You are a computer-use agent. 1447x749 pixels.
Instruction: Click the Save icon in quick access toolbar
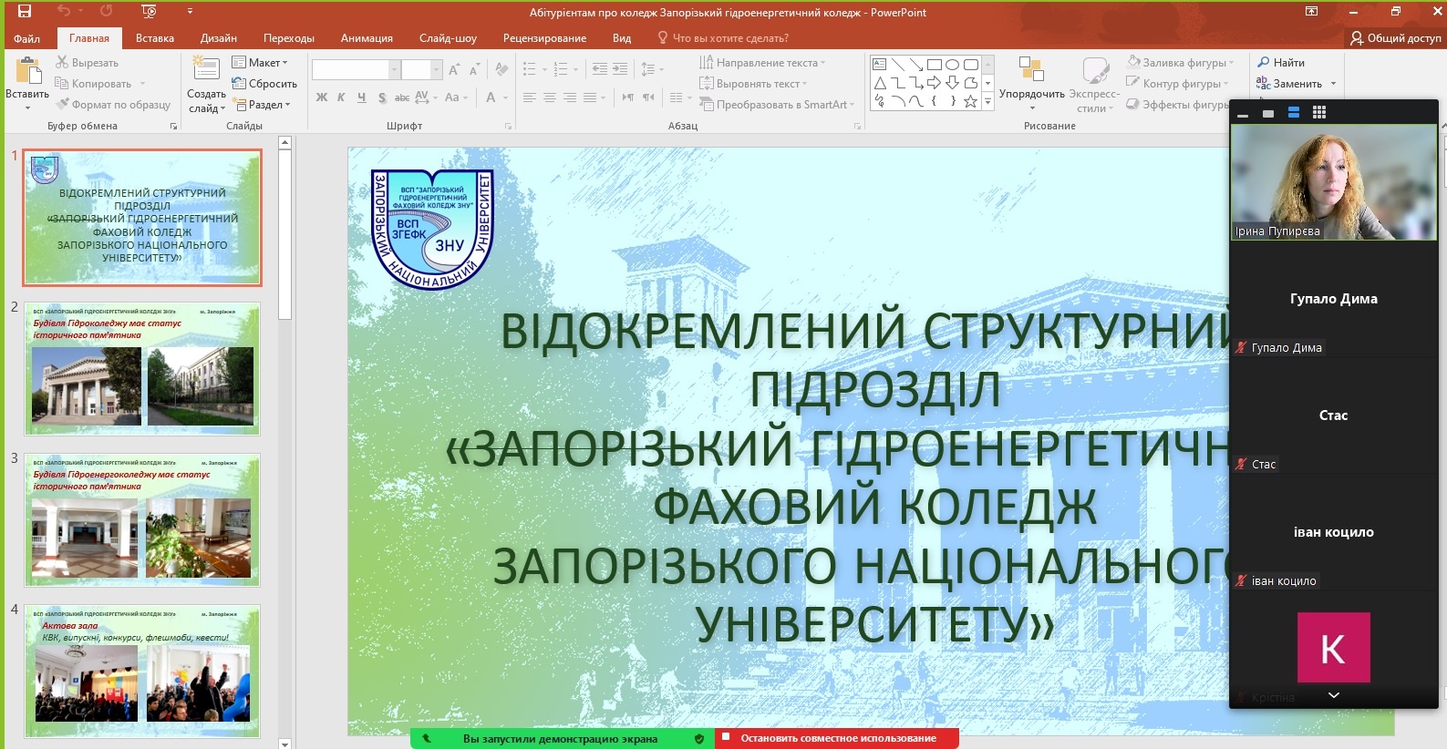[25, 12]
